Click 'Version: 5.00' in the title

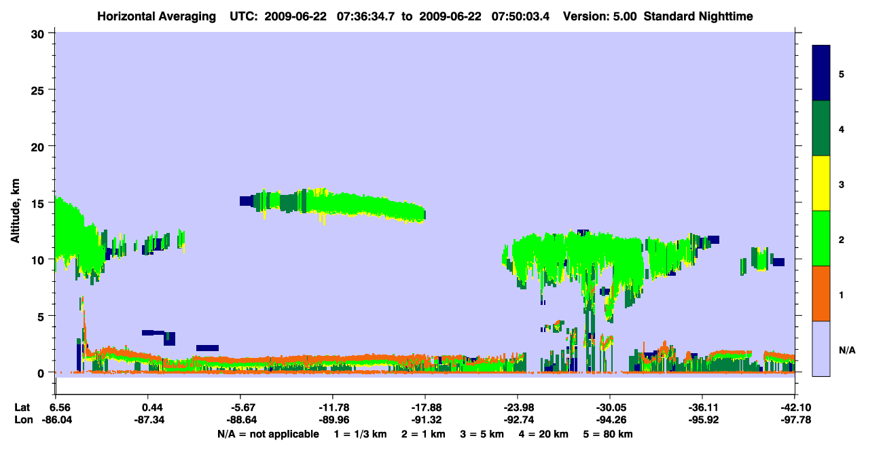(x=600, y=16)
